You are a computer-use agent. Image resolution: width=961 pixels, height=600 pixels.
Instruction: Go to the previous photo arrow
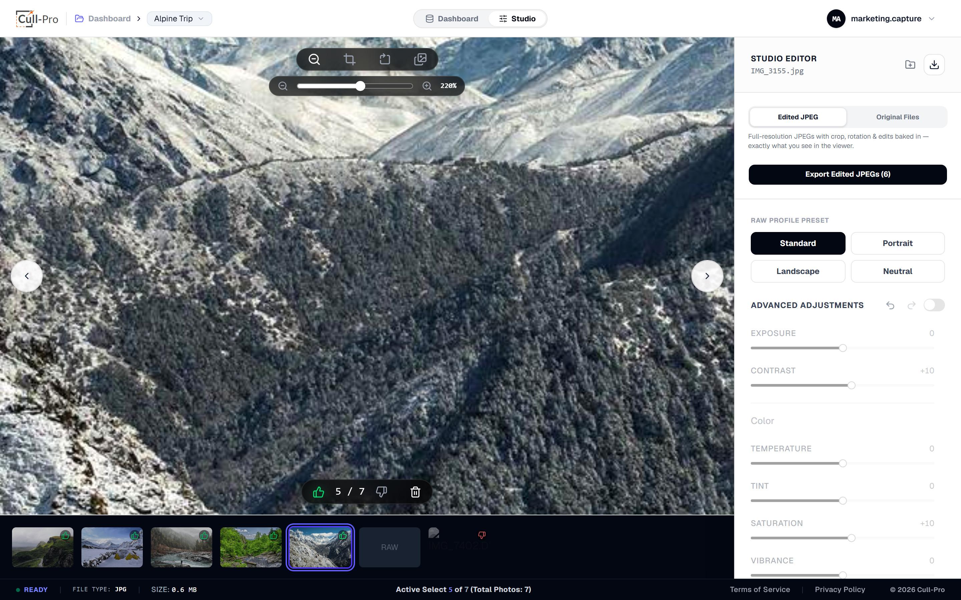27,276
